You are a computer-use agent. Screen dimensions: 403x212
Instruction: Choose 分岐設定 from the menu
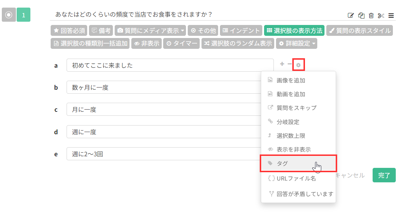pos(298,122)
